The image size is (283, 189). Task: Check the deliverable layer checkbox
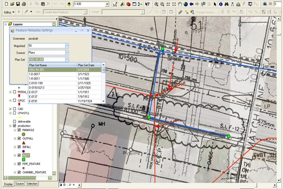[15, 121]
